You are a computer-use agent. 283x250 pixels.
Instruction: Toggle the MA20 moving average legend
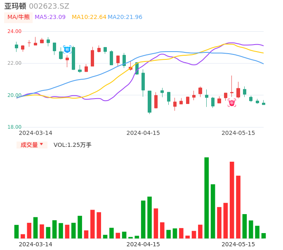coord(125,17)
